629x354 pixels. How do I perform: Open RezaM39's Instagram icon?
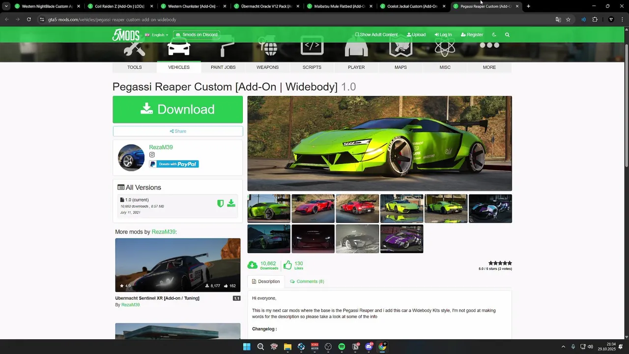click(152, 155)
